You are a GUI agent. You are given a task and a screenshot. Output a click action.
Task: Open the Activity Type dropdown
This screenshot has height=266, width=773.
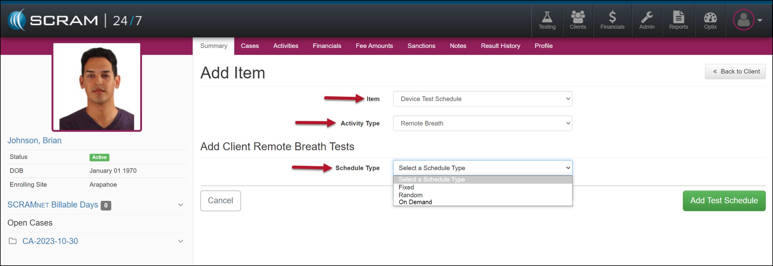[x=482, y=123]
